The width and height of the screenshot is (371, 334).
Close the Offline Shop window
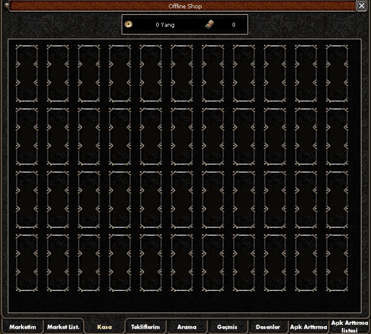click(x=361, y=5)
